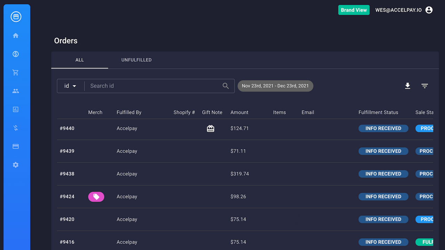Viewport: 445px width, 250px height.
Task: Open the storefront icon at sidebar top
Action: [x=16, y=16]
